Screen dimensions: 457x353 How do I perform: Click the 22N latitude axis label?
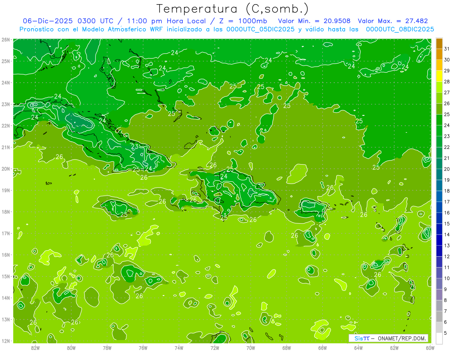tap(6, 126)
